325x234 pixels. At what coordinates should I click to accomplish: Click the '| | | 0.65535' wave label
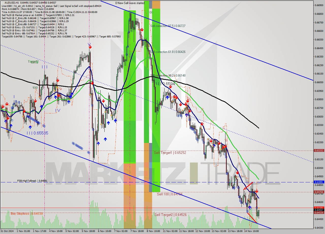pos(38,133)
